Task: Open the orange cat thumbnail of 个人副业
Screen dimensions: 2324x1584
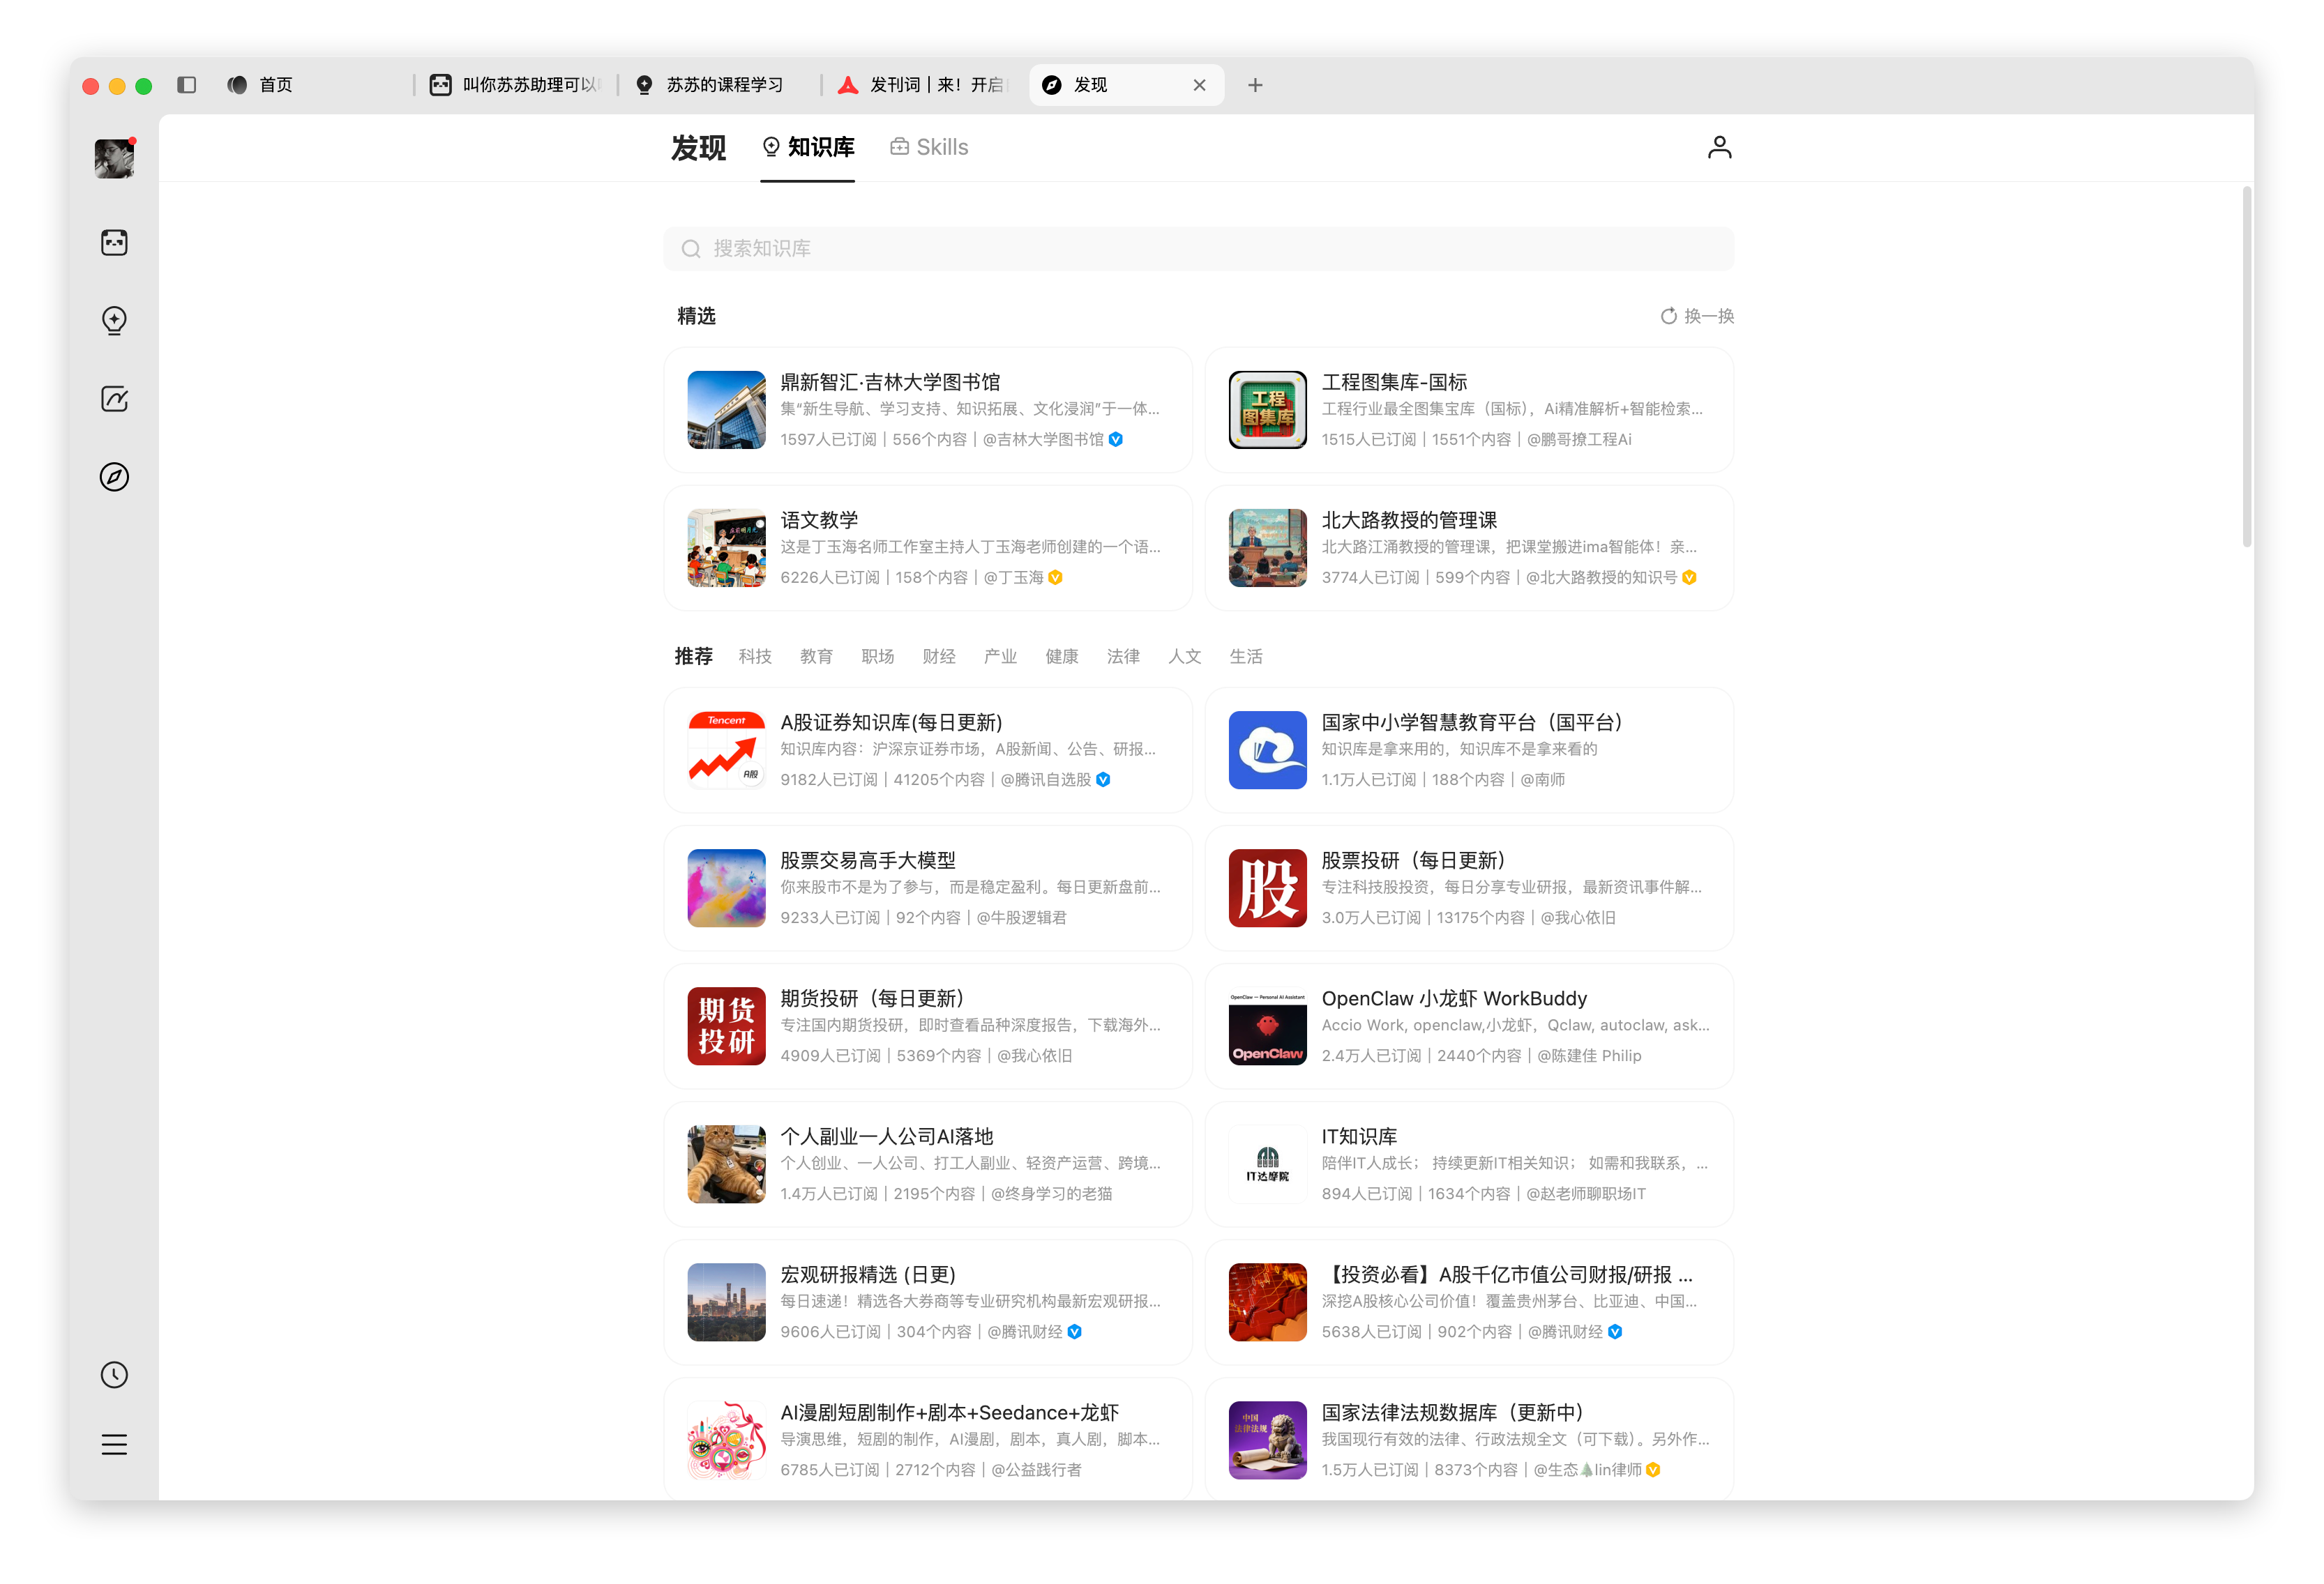Action: [x=726, y=1164]
